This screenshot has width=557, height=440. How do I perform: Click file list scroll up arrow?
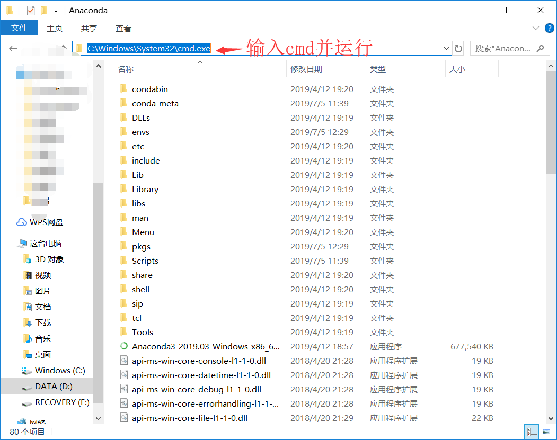(x=551, y=66)
